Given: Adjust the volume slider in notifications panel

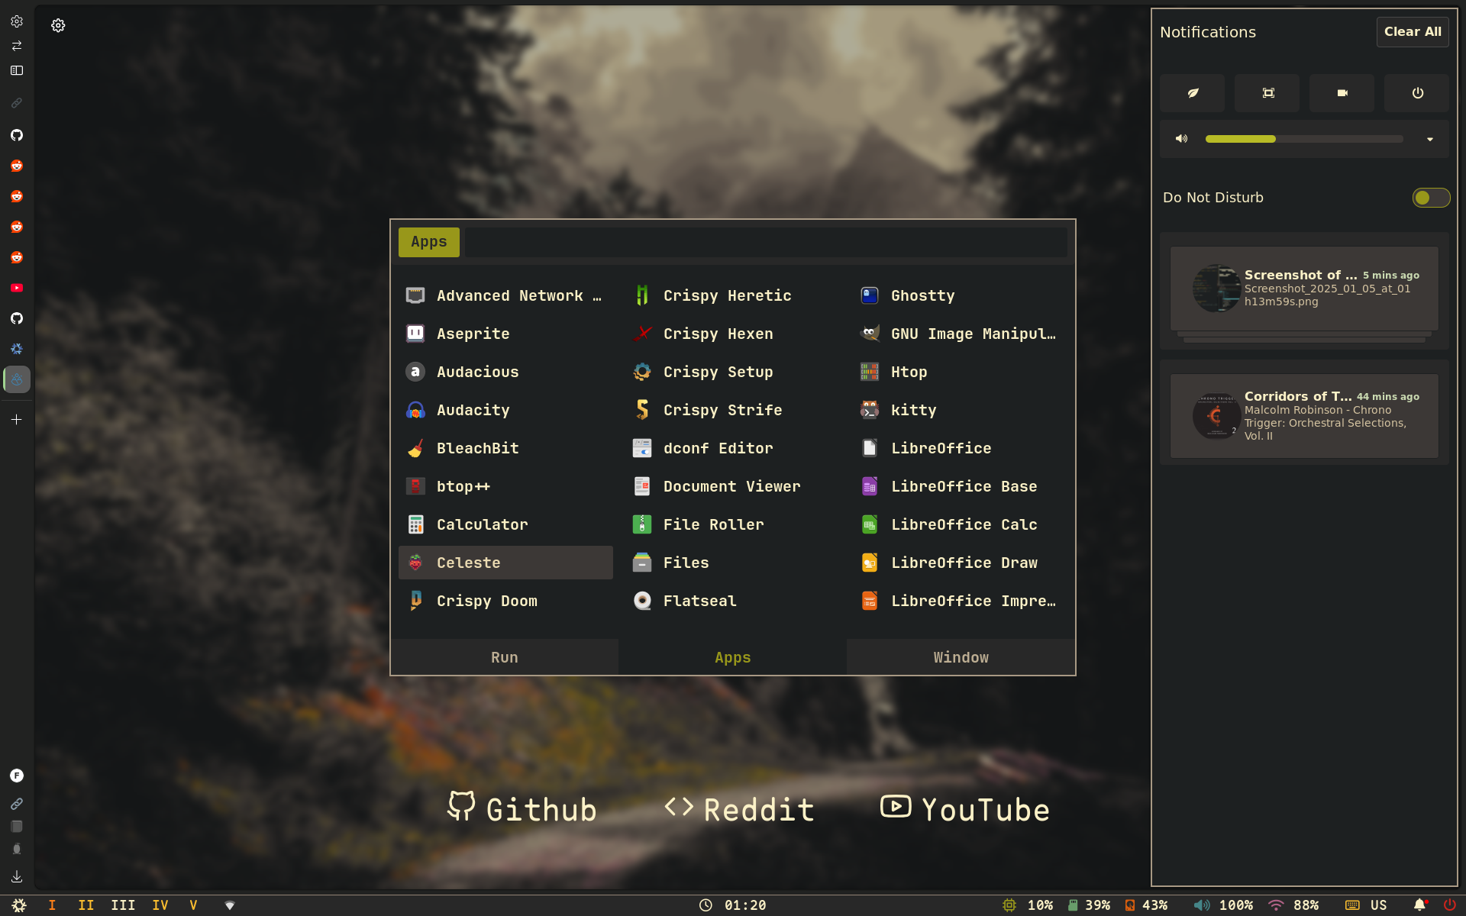Looking at the screenshot, I should tap(1304, 139).
